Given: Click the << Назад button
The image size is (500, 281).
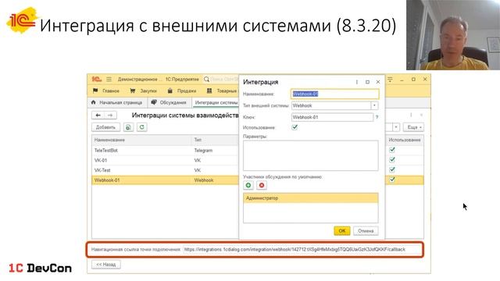Looking at the screenshot, I should (x=106, y=265).
